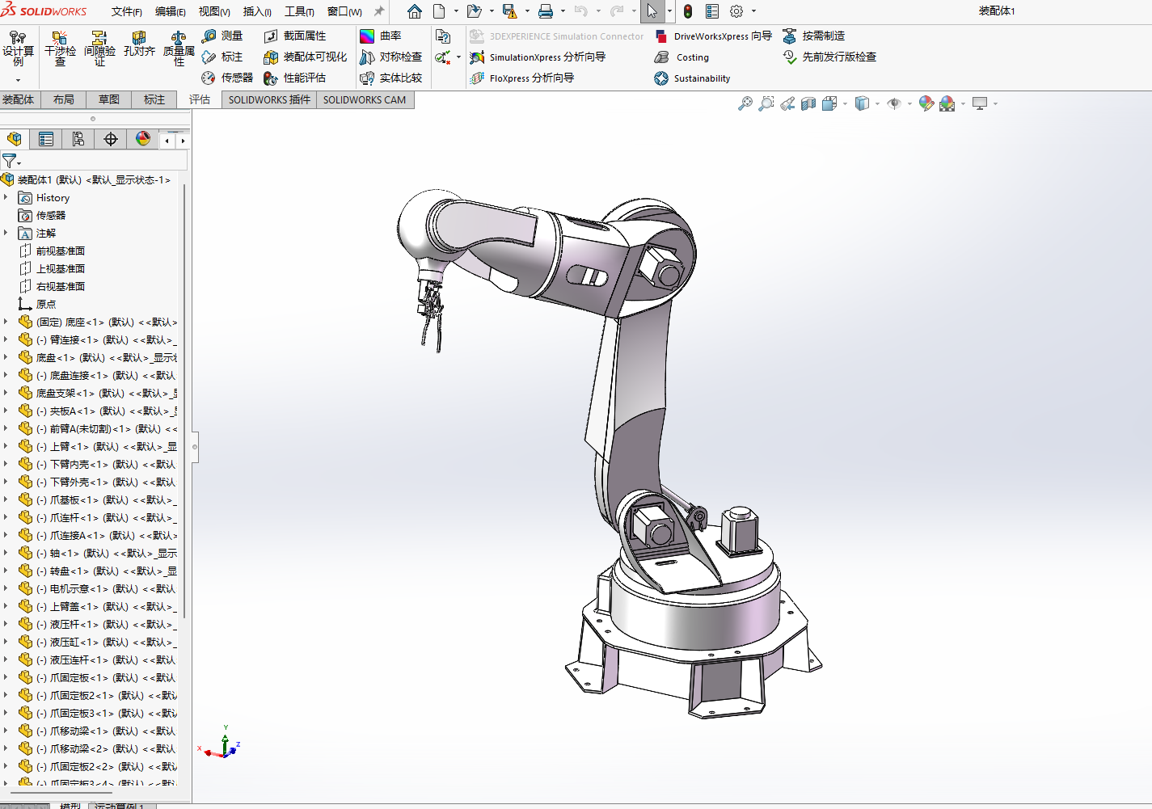Click the Previous View icon
The height and width of the screenshot is (809, 1152).
click(x=787, y=103)
